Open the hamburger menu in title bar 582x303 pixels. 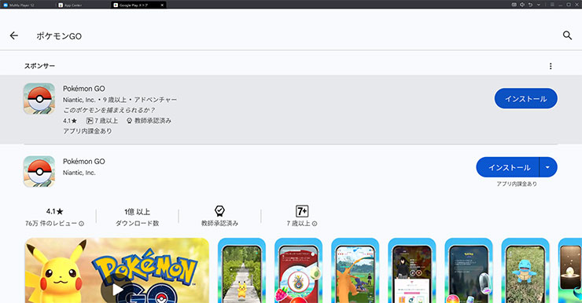[x=552, y=5]
